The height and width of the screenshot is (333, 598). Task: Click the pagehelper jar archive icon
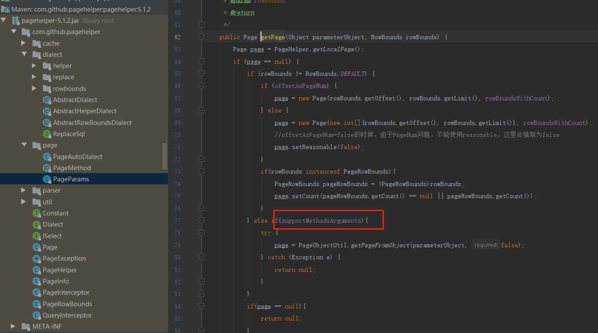coord(16,21)
